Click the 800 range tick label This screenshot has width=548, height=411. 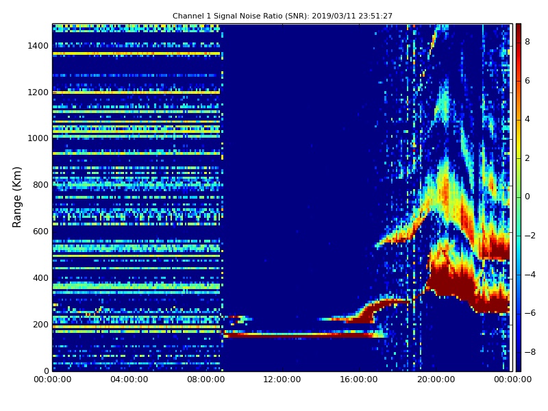pos(40,185)
